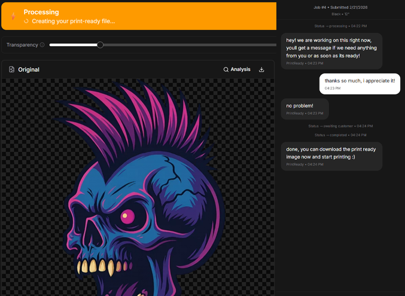Click the lightning icon in the Processing banner
Image resolution: width=405 pixels, height=296 pixels.
13,16
